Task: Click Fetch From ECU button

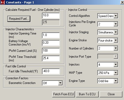Action: [x=64, y=94]
